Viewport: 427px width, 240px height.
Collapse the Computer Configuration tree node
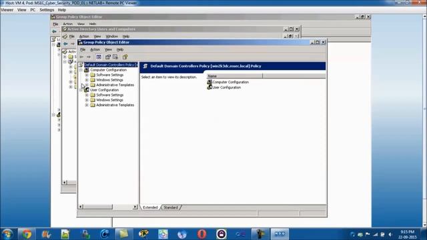click(x=81, y=70)
